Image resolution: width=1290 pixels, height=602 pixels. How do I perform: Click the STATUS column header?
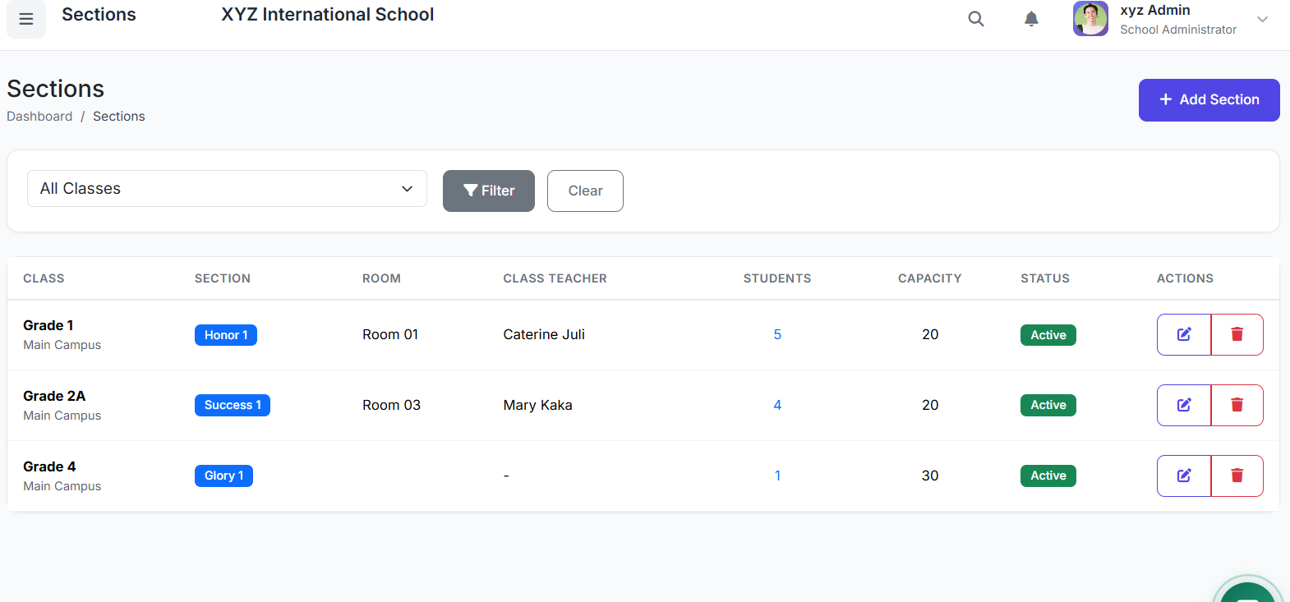click(1045, 278)
